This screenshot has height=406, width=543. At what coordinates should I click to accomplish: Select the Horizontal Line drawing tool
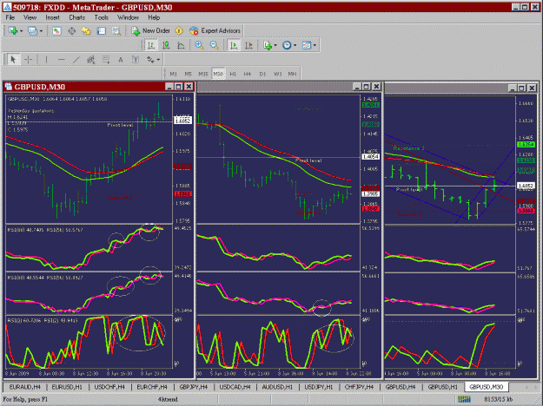click(62, 60)
